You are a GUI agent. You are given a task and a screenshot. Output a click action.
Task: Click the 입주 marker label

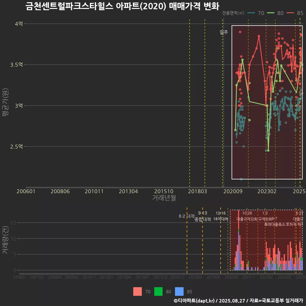(224, 32)
